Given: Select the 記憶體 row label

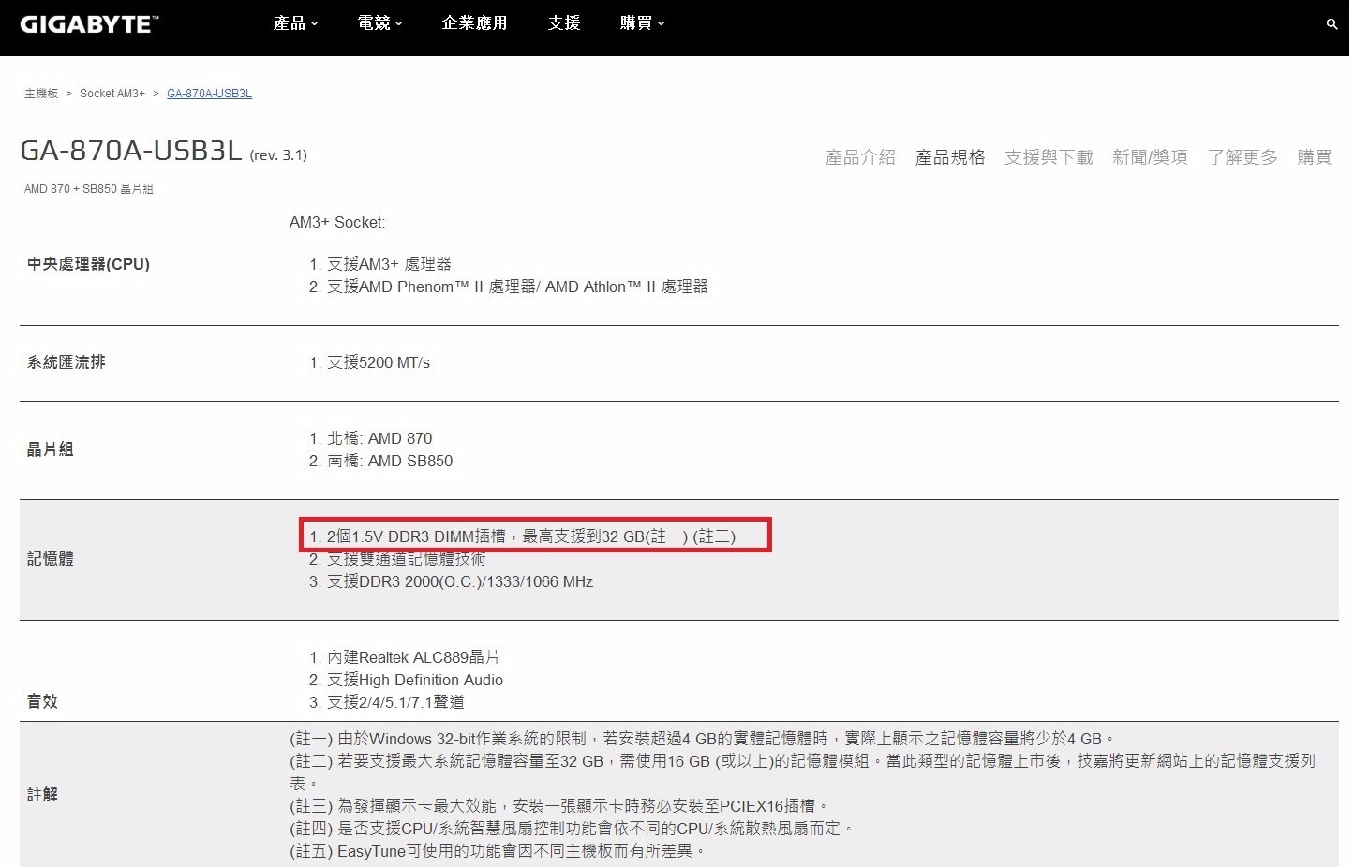Looking at the screenshot, I should (51, 559).
